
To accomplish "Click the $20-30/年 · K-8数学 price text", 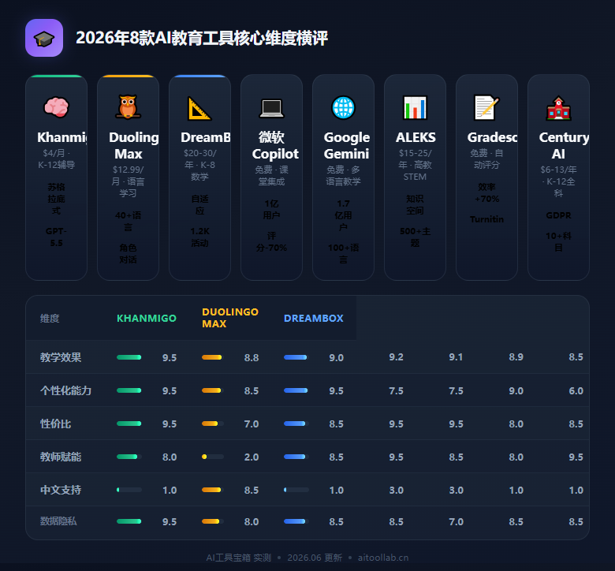I will [x=199, y=165].
